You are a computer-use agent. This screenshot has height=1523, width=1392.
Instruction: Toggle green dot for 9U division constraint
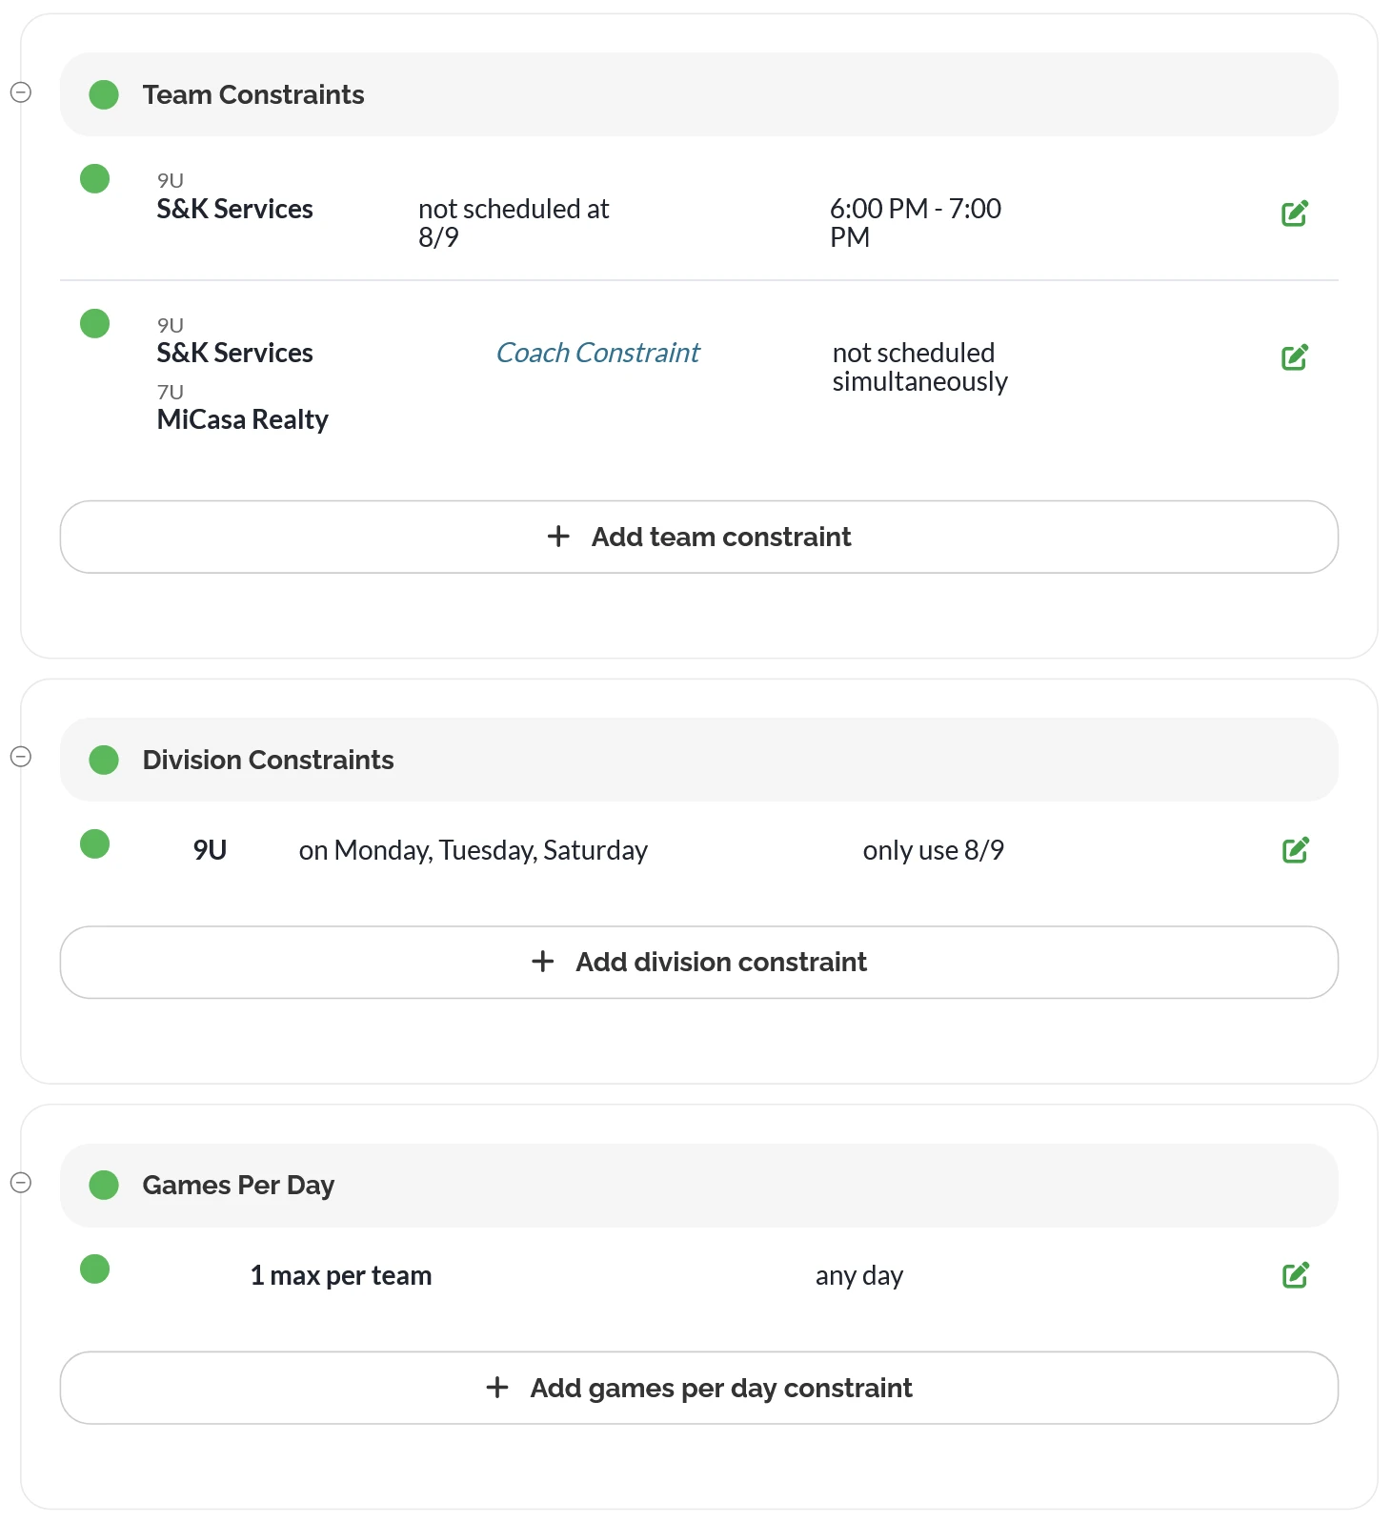[94, 843]
